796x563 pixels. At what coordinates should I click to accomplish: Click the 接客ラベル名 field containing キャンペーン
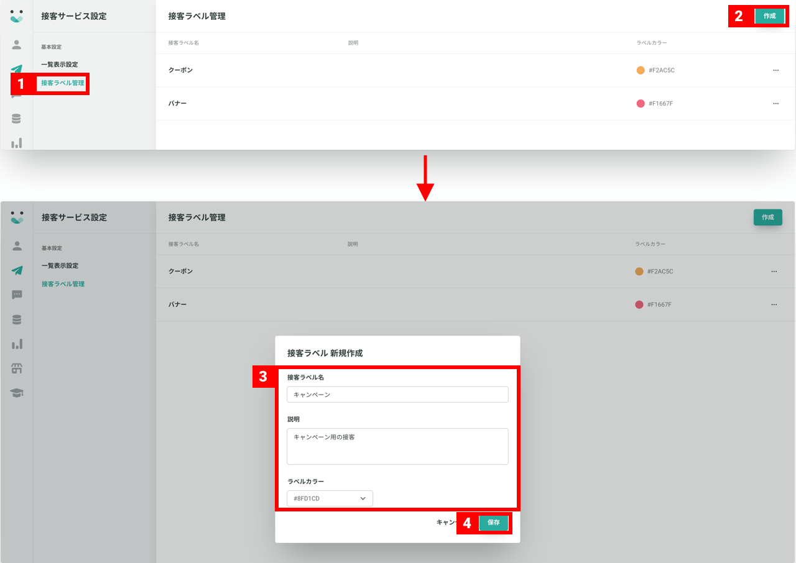point(397,395)
